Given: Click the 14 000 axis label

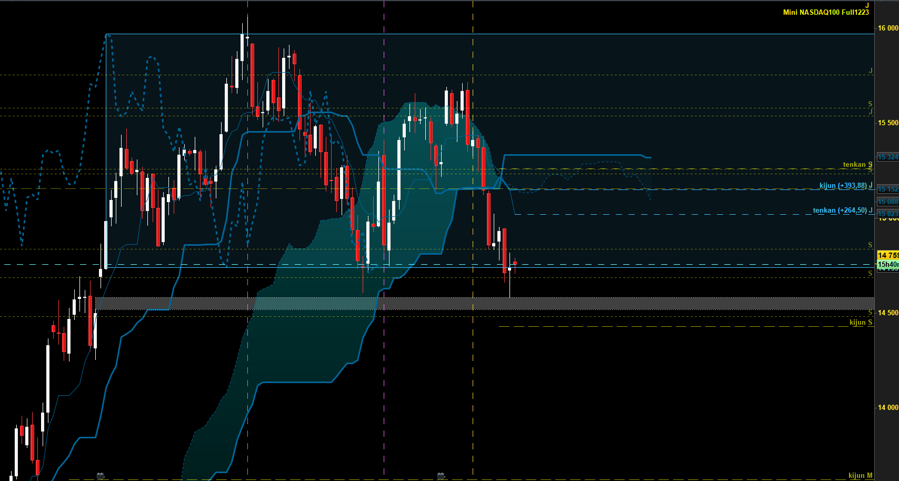Looking at the screenshot, I should tap(887, 407).
